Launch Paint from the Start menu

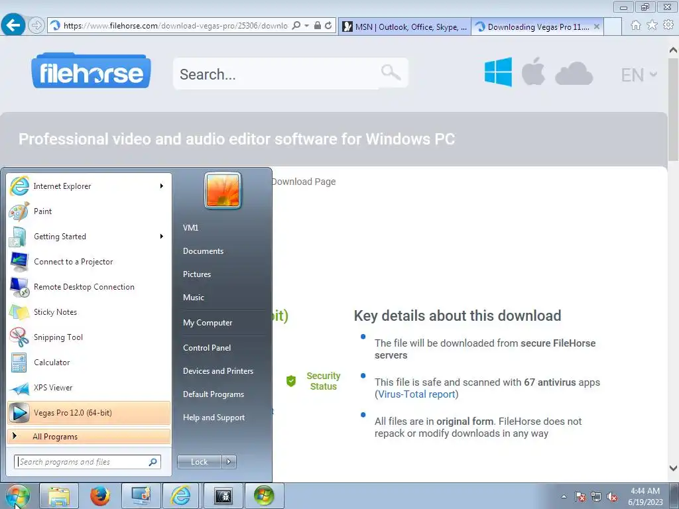click(x=89, y=211)
